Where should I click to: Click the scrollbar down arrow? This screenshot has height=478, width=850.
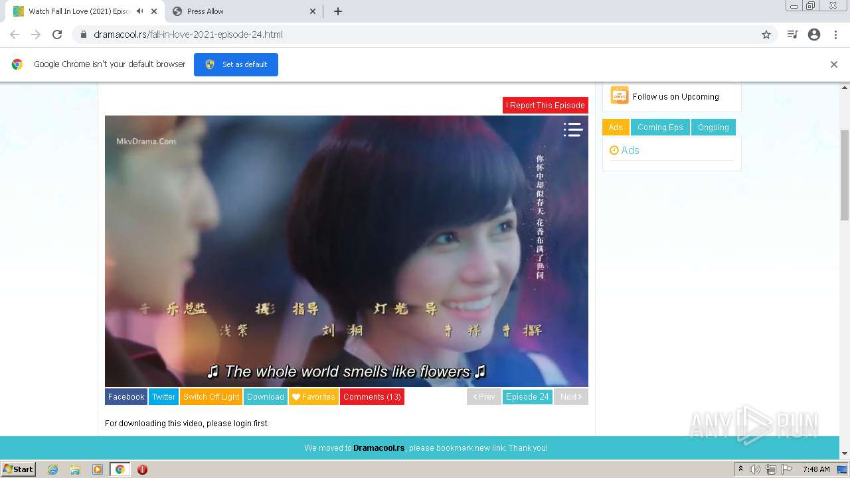(x=845, y=453)
